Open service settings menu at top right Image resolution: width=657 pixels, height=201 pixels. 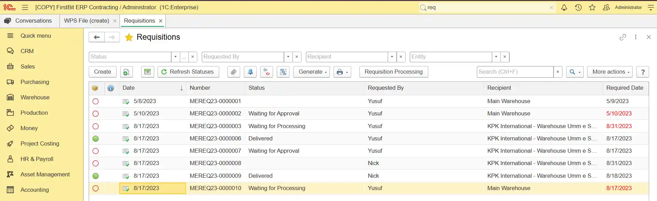(651, 7)
